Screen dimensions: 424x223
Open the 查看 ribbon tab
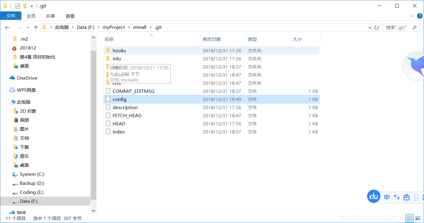pos(70,16)
